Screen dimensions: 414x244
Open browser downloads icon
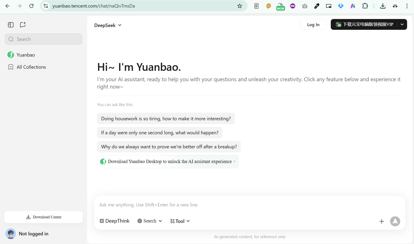point(383,6)
